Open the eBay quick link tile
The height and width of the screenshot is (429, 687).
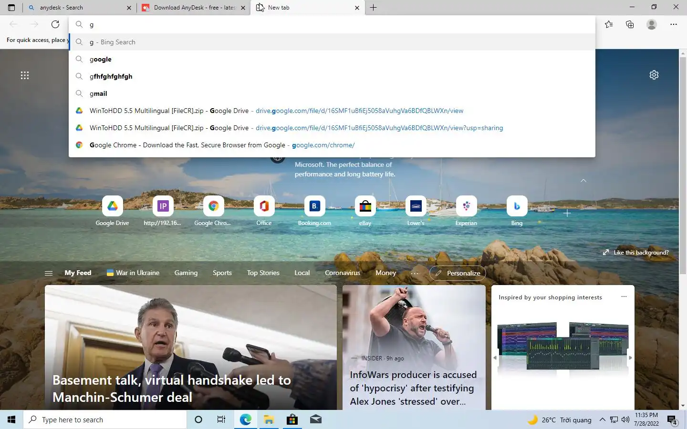click(365, 211)
